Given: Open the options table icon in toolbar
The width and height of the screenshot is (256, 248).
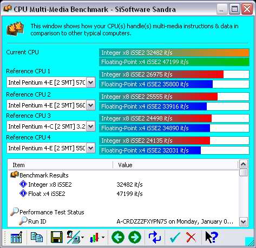Looking at the screenshot, I should [x=16, y=237].
